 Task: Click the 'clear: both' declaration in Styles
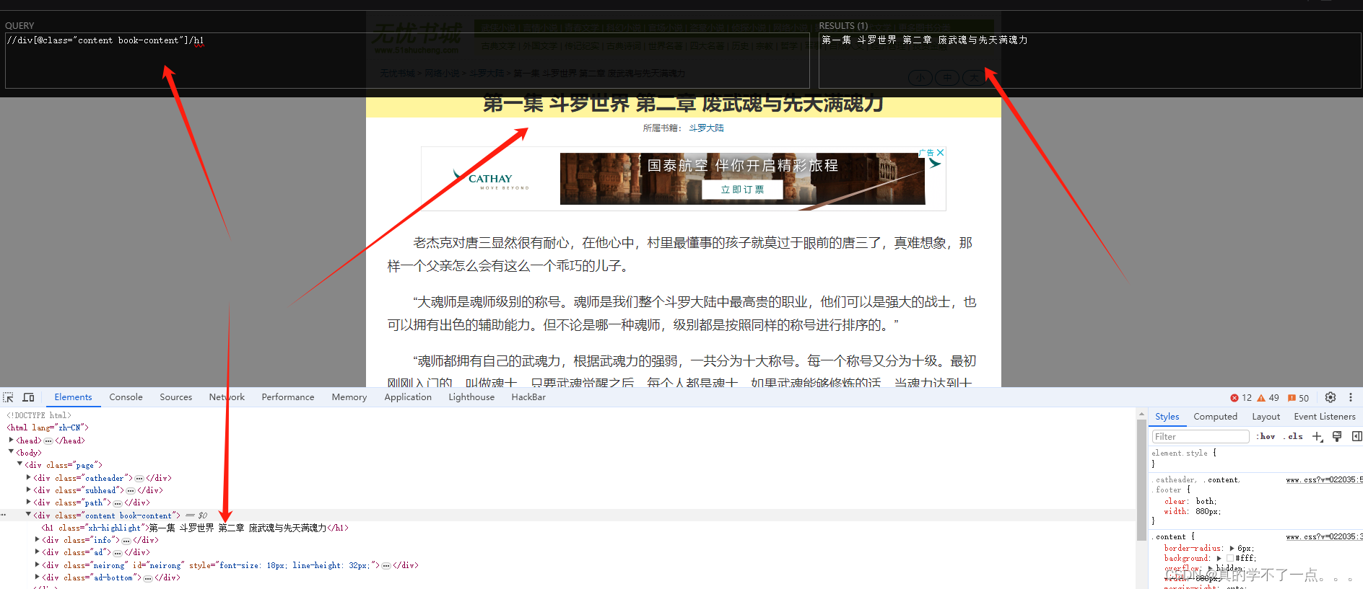1190,502
